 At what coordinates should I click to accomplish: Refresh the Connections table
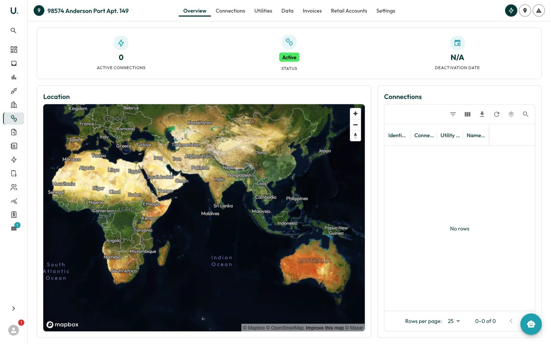[x=497, y=114]
